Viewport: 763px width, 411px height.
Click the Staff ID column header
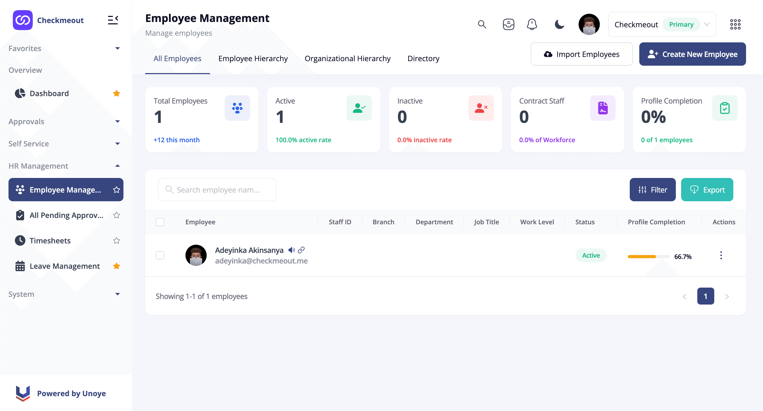point(340,222)
